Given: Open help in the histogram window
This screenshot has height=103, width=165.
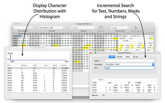Looking at the screenshot, I should tap(68, 95).
